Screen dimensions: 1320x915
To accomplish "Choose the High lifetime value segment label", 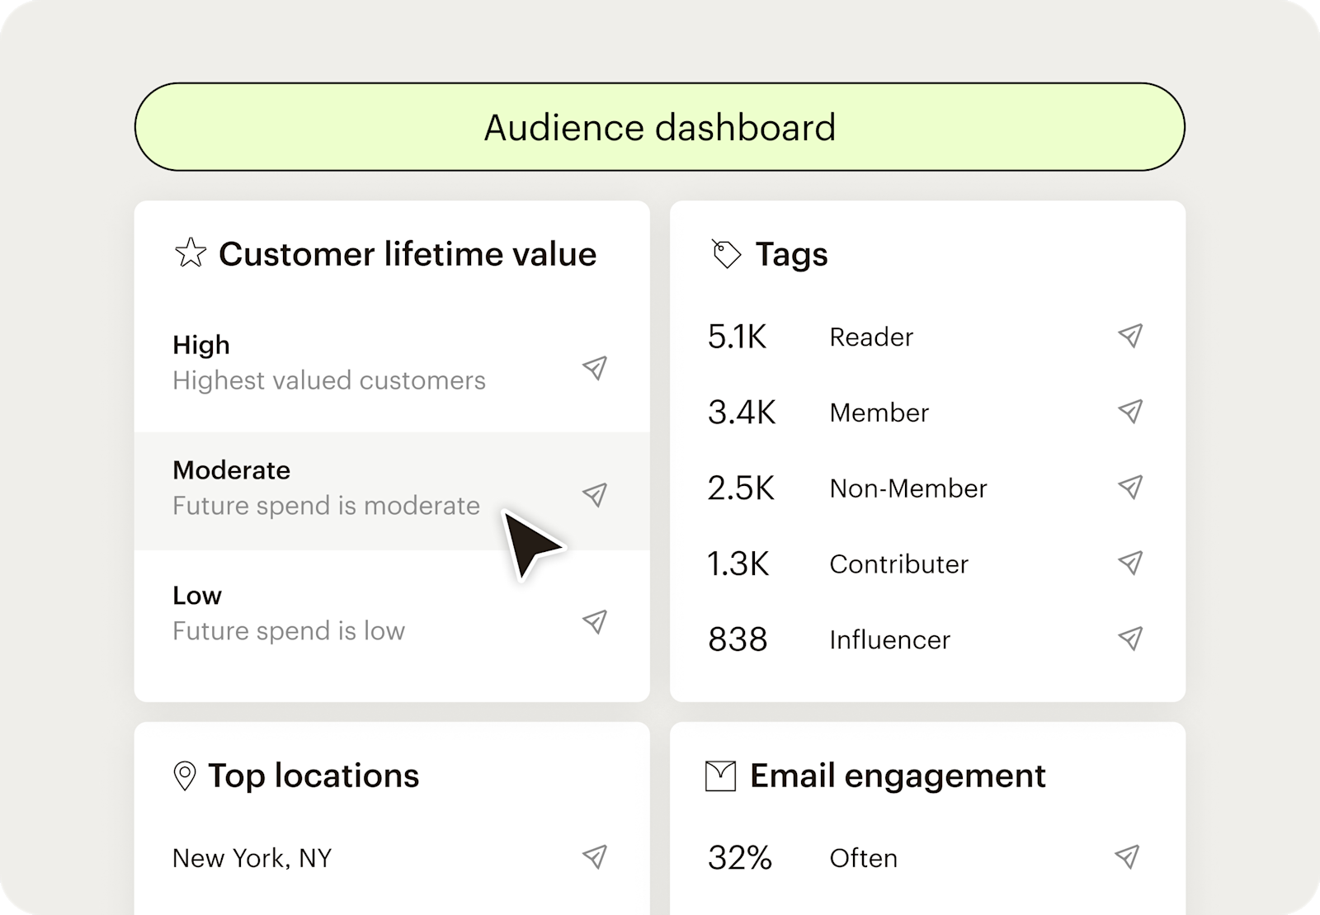I will point(201,345).
